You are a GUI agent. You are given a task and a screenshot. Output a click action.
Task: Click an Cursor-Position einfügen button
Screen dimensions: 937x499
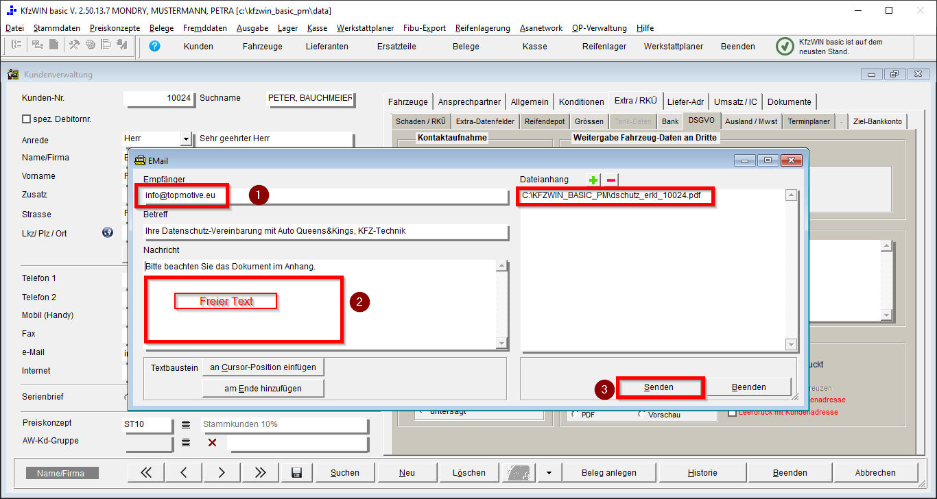[263, 367]
